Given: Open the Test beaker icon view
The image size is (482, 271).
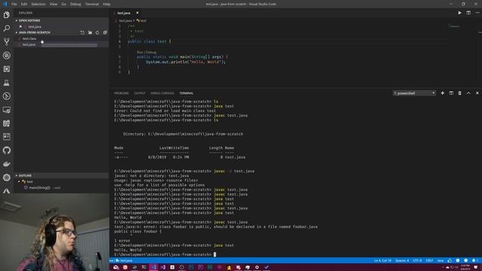Looking at the screenshot, I should pyautogui.click(x=7, y=83).
